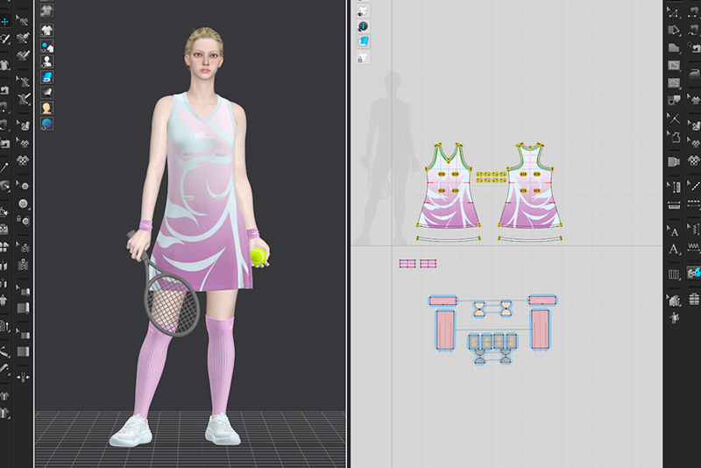This screenshot has height=468, width=701.
Task: Choose the Free Sewing wavy tool
Action: (x=694, y=31)
